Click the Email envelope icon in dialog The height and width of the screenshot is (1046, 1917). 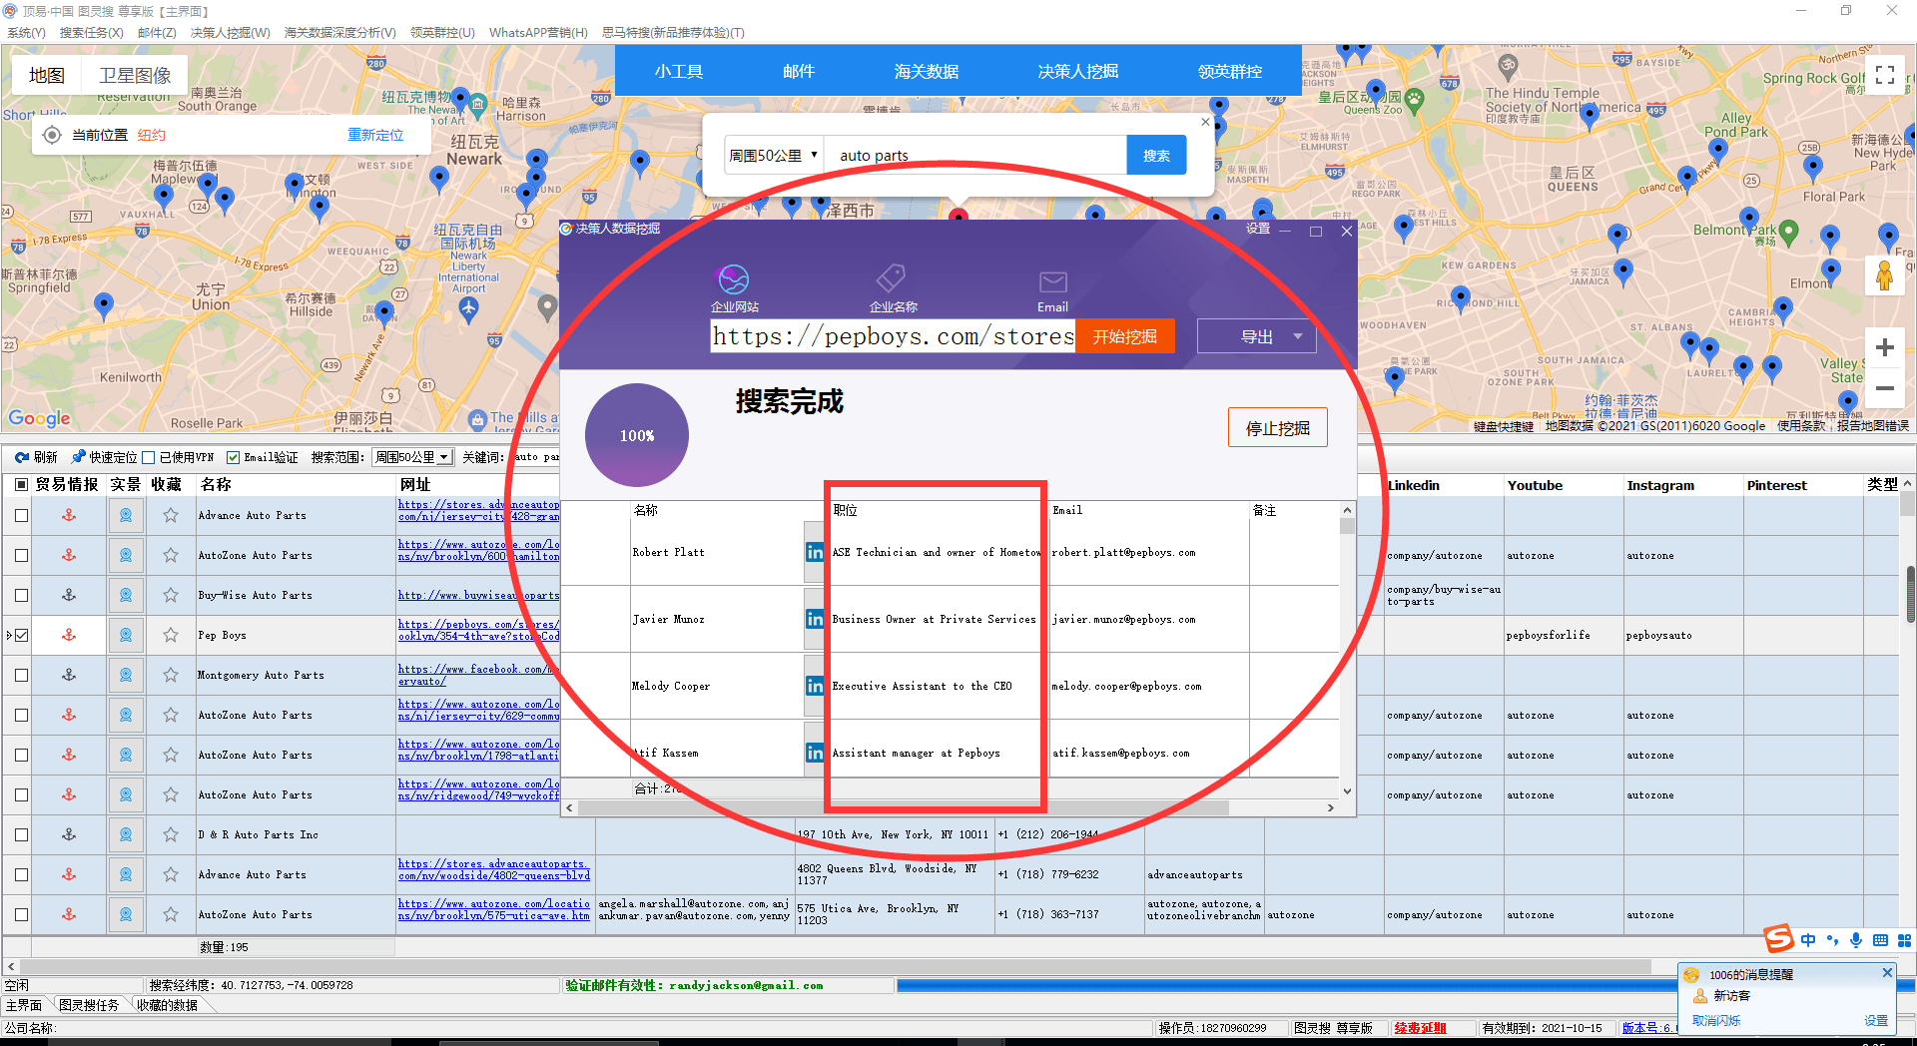coord(1052,282)
